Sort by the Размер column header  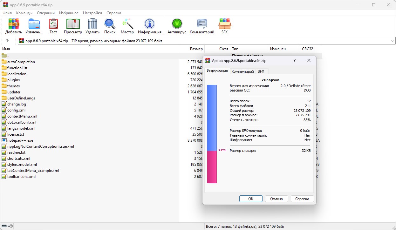click(x=192, y=49)
